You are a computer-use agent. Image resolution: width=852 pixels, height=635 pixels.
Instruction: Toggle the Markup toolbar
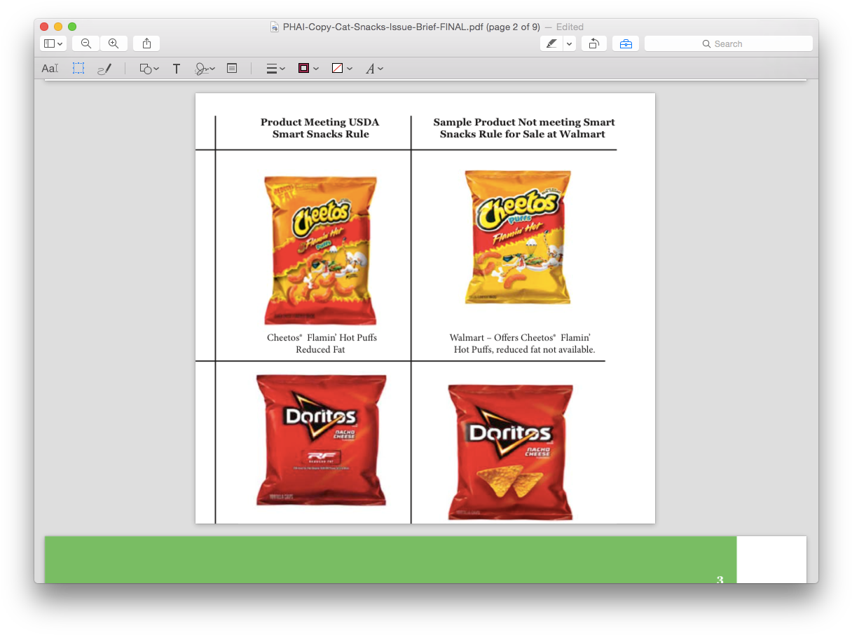625,43
